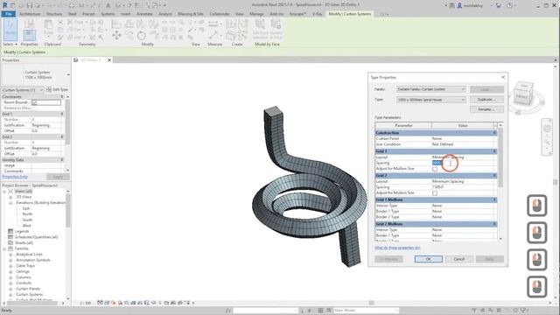Switch to the Structure ribbon tab

click(x=54, y=14)
